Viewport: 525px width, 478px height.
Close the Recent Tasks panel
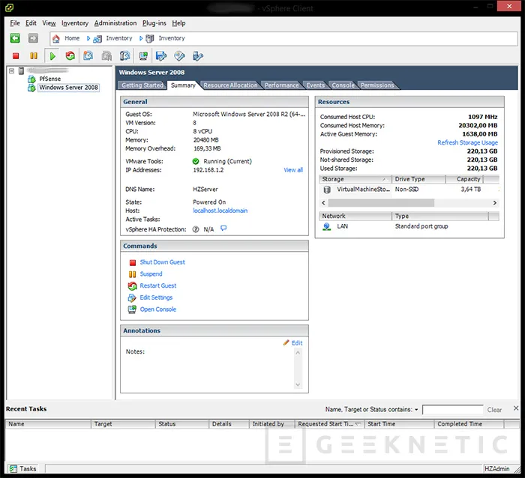point(516,408)
